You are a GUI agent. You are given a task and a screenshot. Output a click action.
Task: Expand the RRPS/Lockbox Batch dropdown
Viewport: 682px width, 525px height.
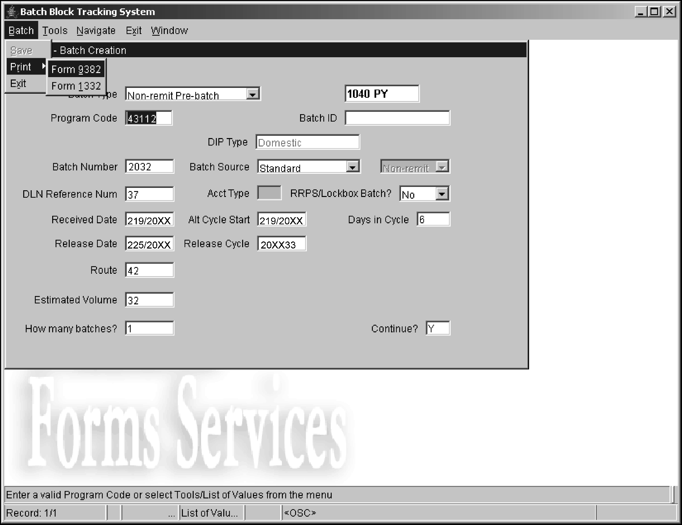tap(442, 194)
